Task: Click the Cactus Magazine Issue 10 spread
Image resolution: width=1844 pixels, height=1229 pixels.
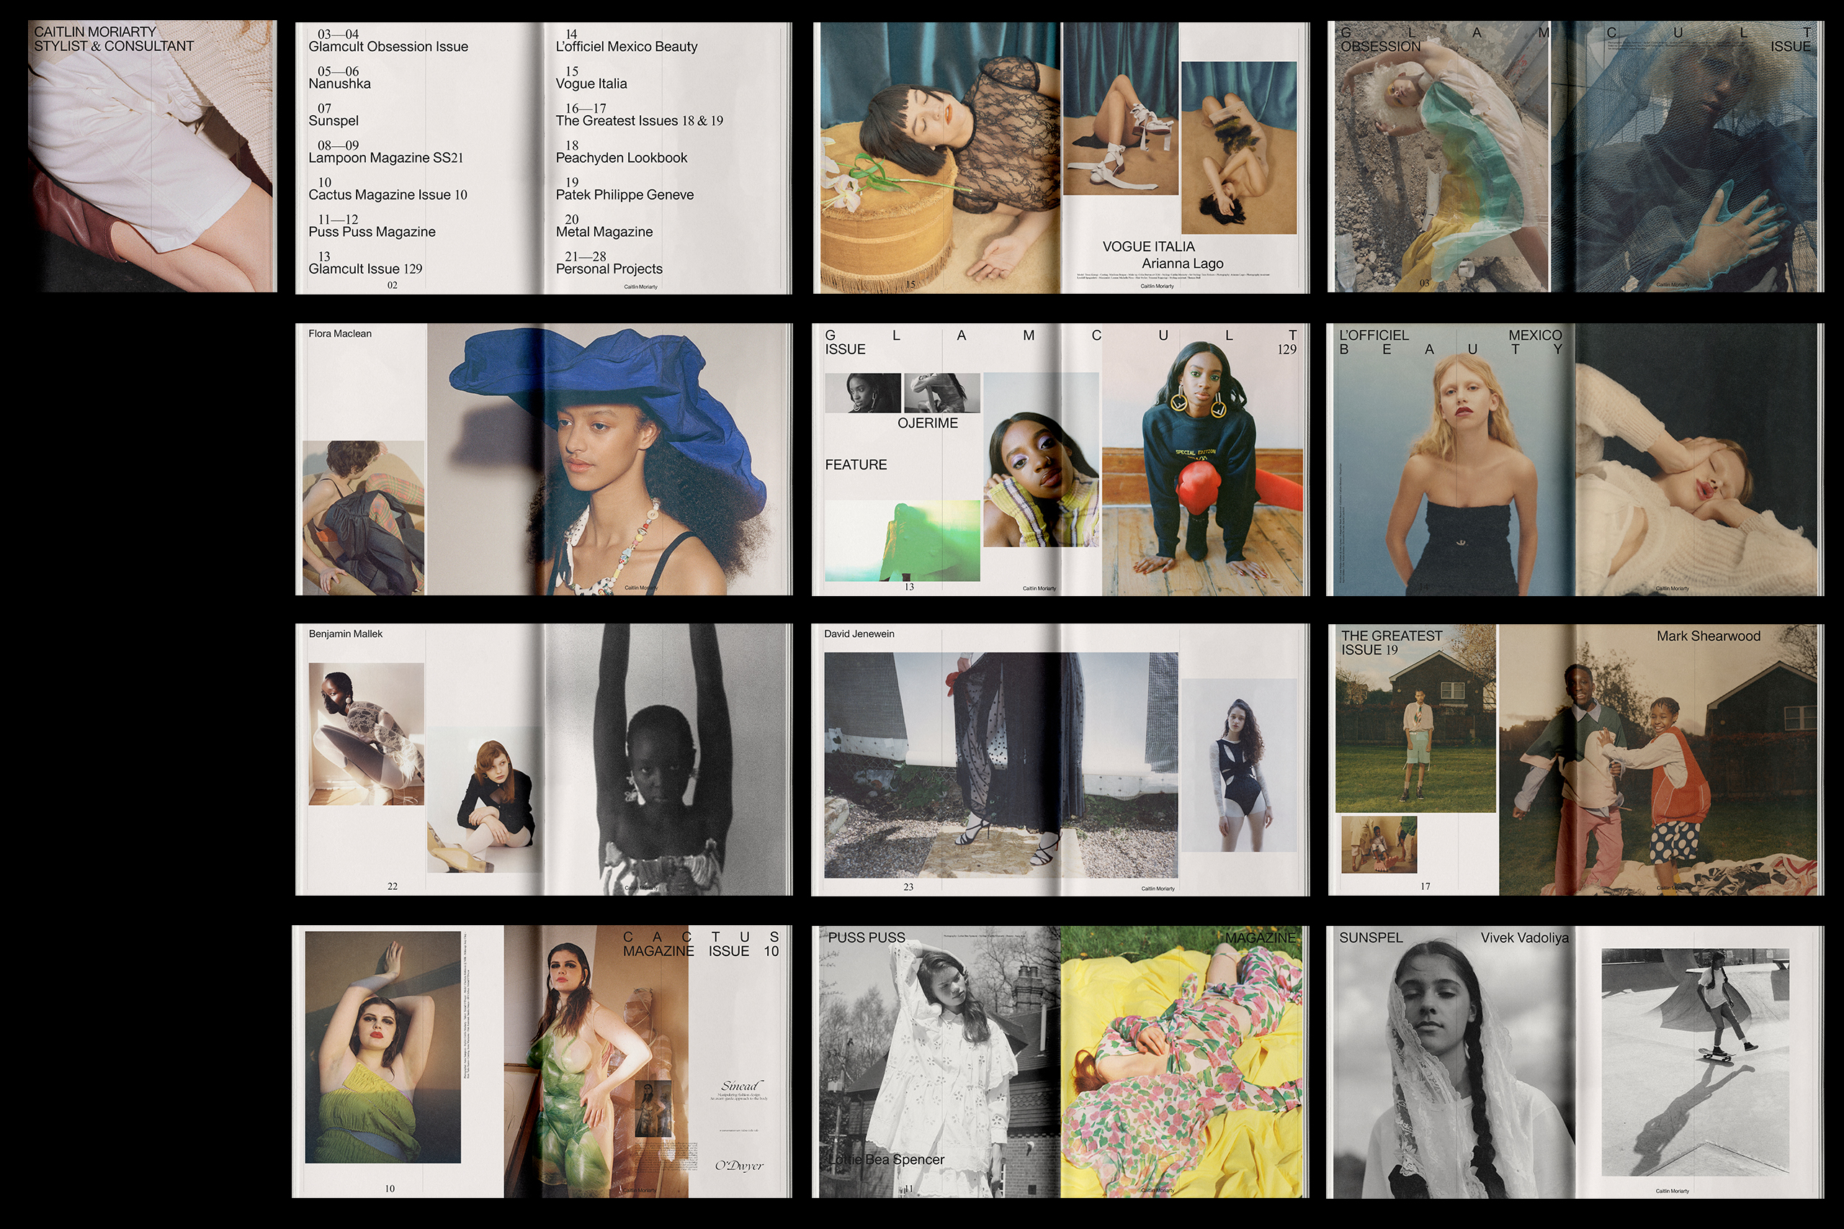Action: coord(543,1061)
